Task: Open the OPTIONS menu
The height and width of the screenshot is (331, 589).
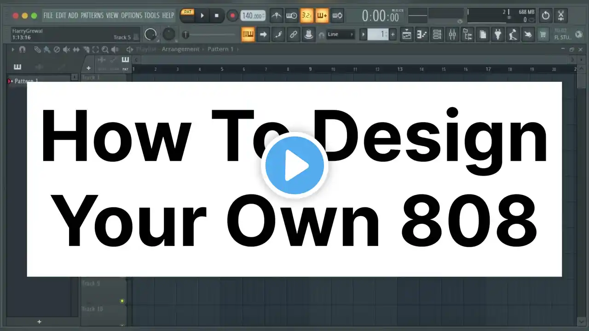Action: pos(131,16)
